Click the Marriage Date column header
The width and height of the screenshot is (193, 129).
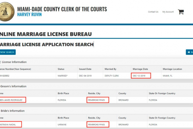[x=140, y=69]
